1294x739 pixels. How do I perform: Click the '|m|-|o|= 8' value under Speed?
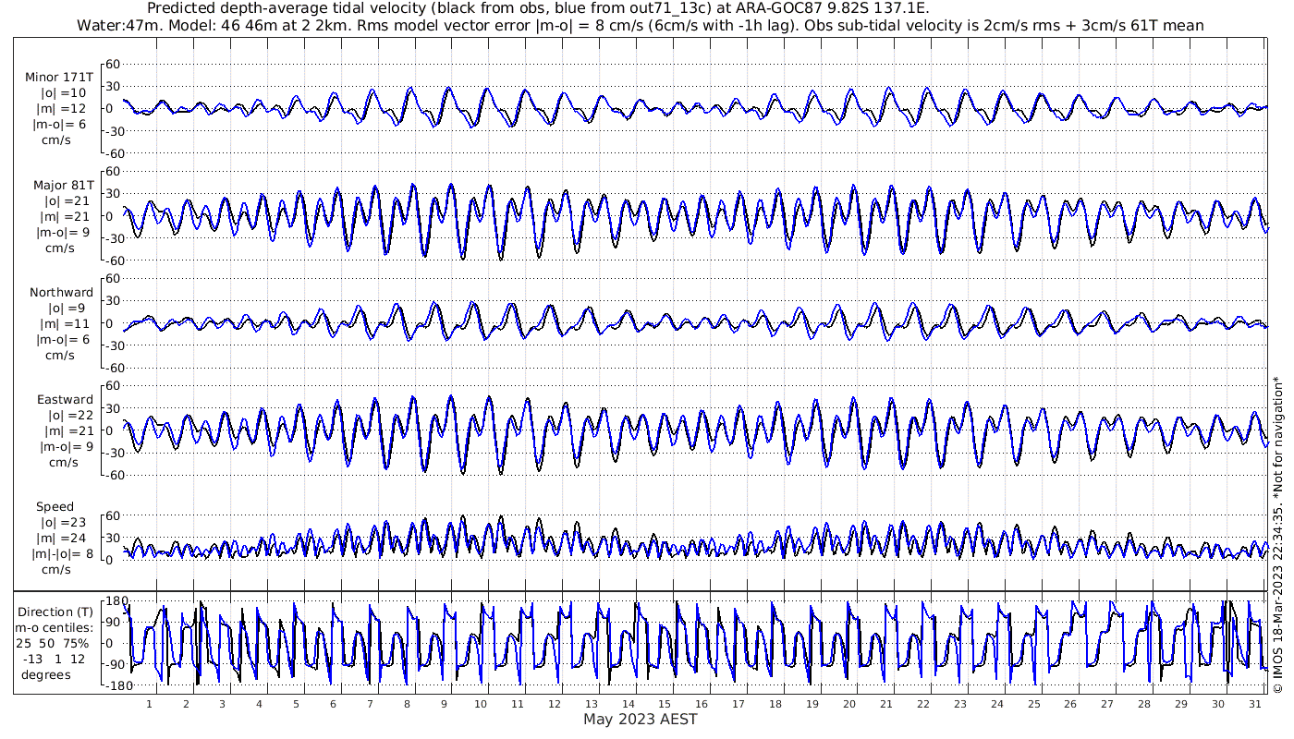61,553
